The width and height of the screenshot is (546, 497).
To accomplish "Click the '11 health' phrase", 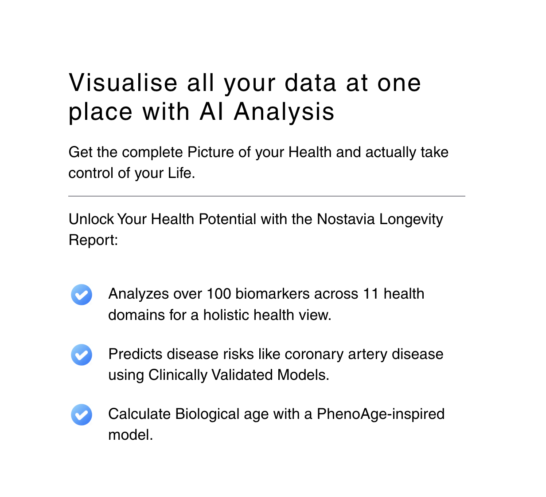I will (x=394, y=294).
